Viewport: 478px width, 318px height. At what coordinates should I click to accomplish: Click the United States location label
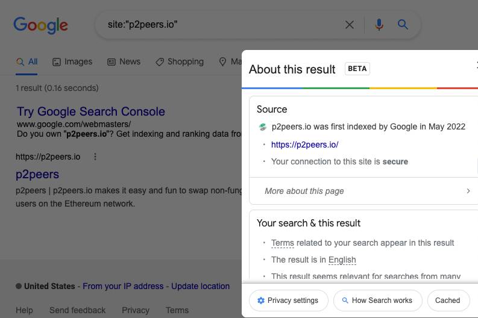(x=49, y=286)
